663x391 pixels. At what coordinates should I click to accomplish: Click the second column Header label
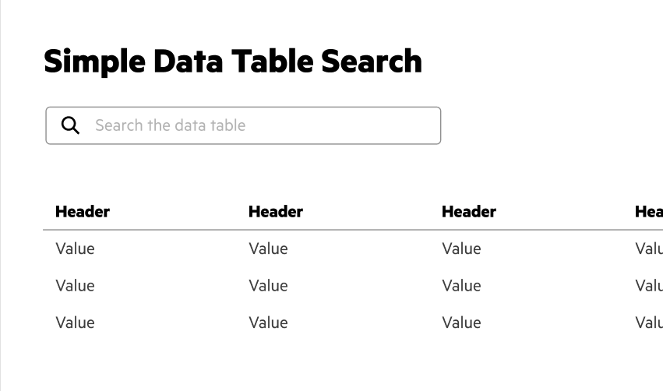point(276,212)
